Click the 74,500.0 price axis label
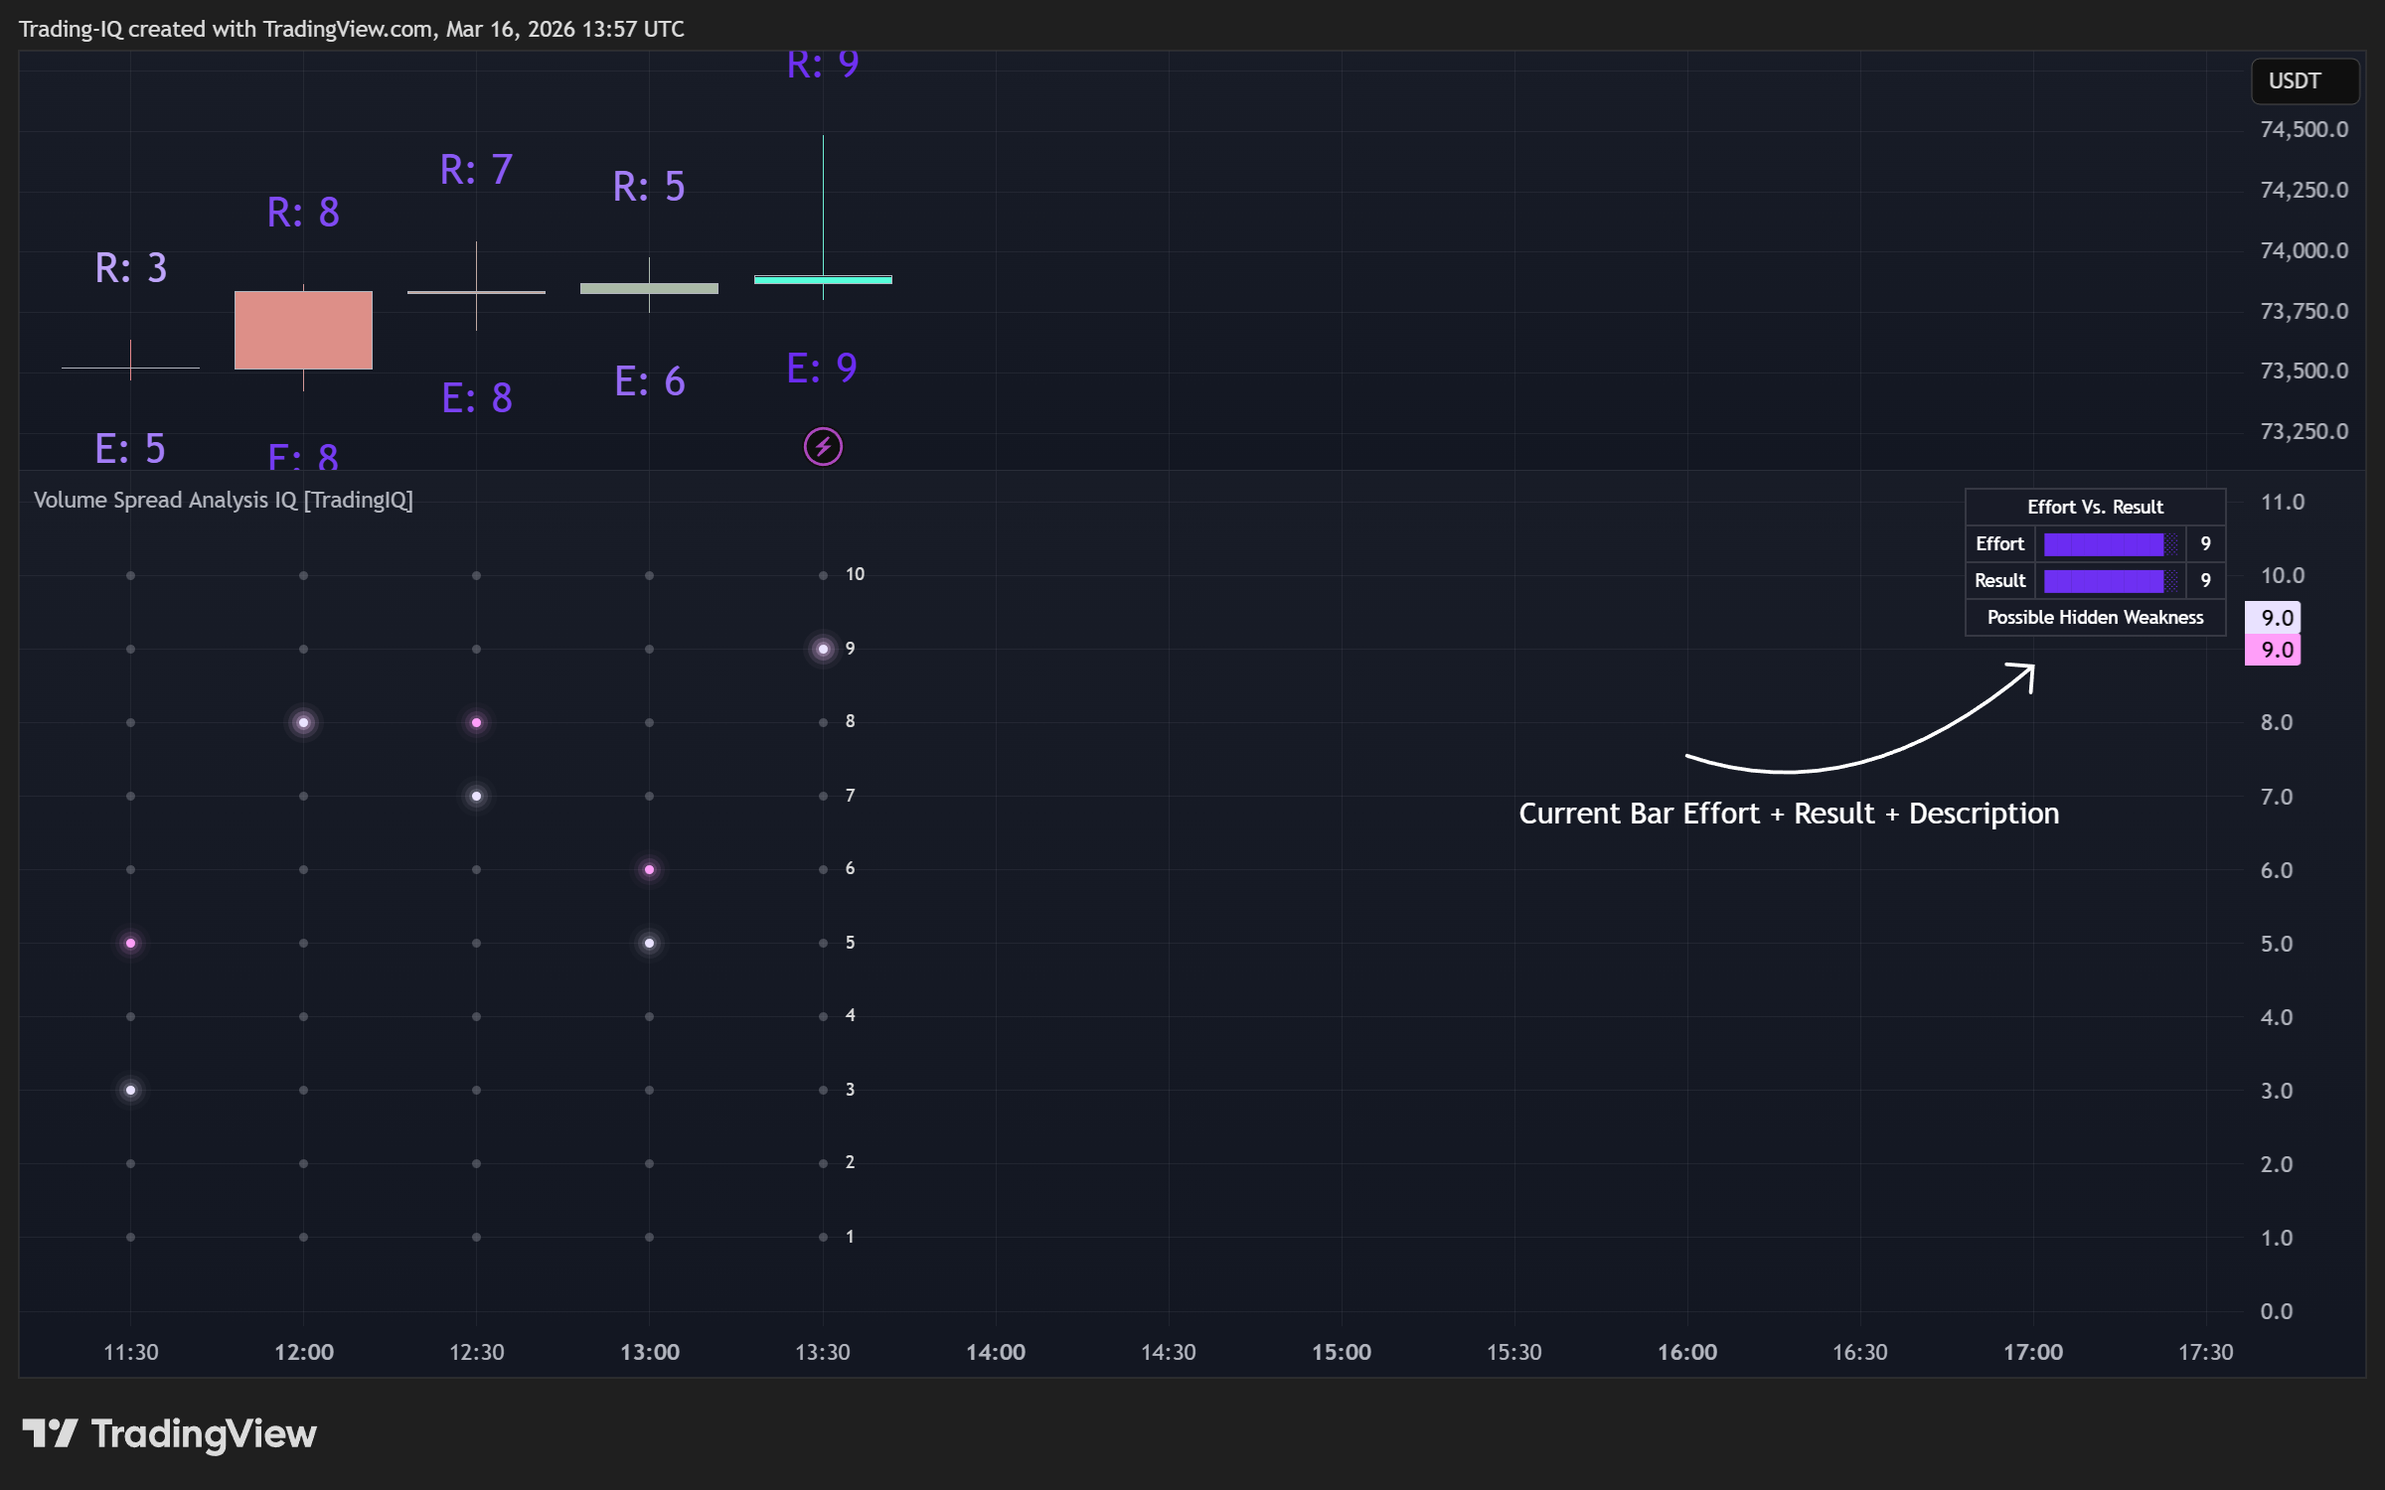 pos(2304,129)
